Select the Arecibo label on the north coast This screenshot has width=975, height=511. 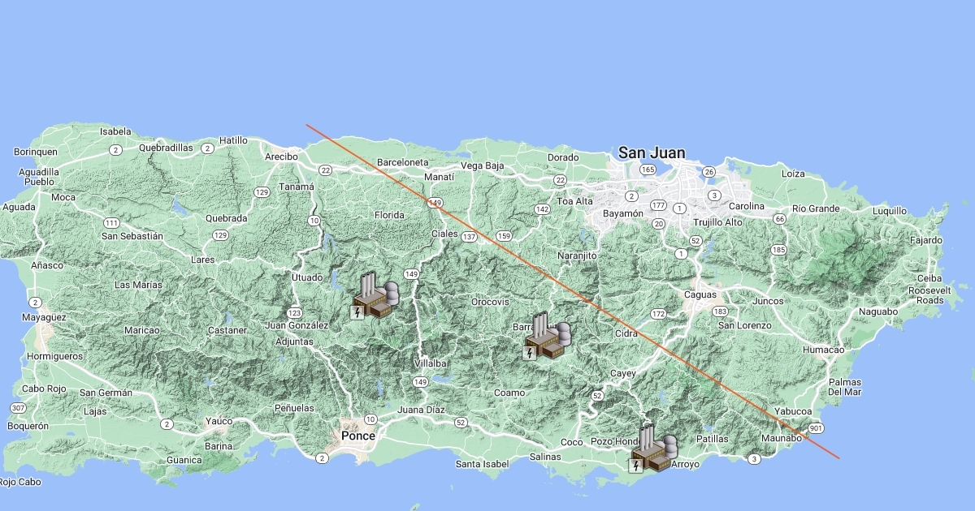(281, 157)
